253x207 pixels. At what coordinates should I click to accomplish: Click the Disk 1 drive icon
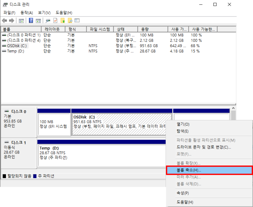click(x=6, y=142)
